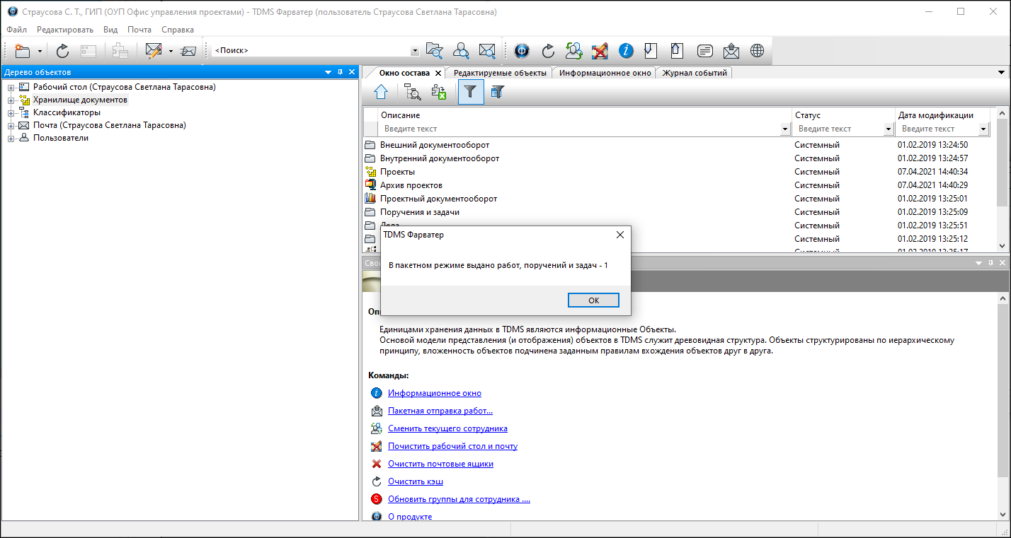Viewport: 1011px width, 538px height.
Task: Open the search box dropdown arrow
Action: point(415,51)
